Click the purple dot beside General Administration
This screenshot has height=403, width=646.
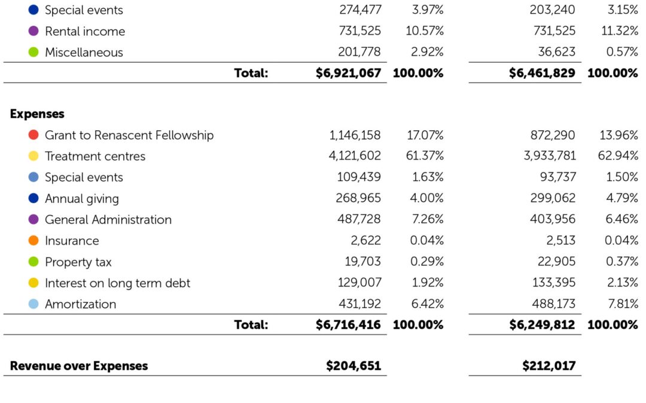(33, 220)
